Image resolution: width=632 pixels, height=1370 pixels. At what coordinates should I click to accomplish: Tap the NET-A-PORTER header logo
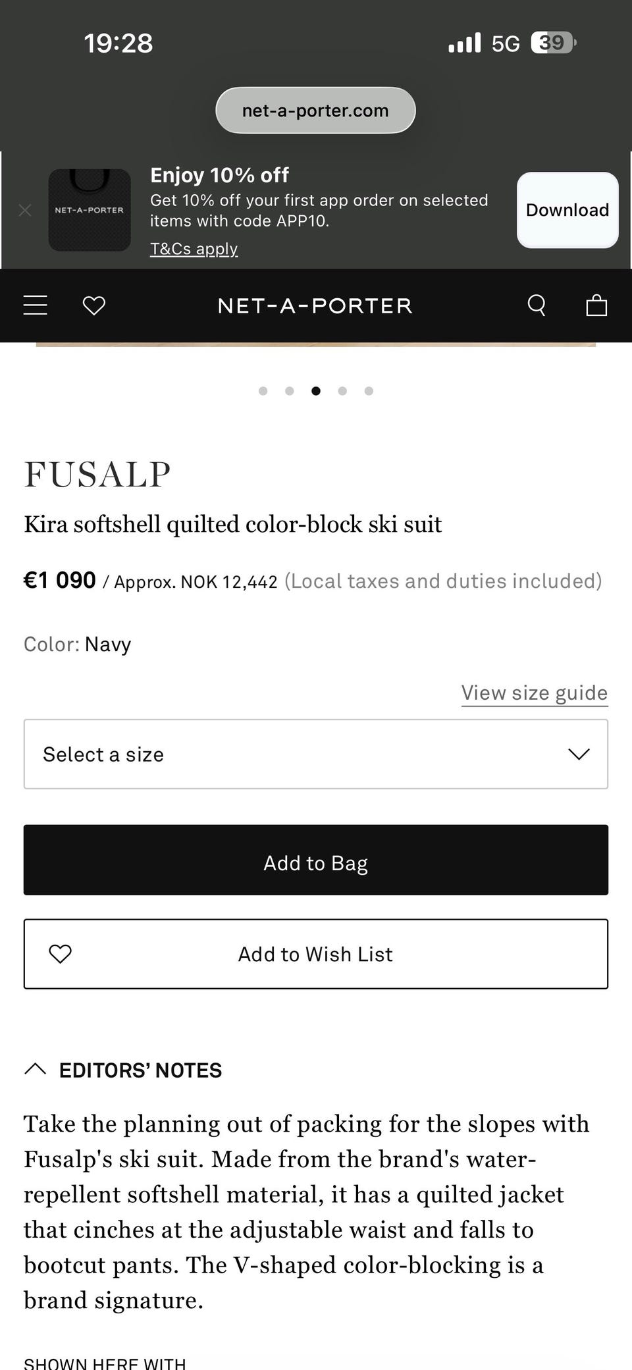pyautogui.click(x=315, y=305)
